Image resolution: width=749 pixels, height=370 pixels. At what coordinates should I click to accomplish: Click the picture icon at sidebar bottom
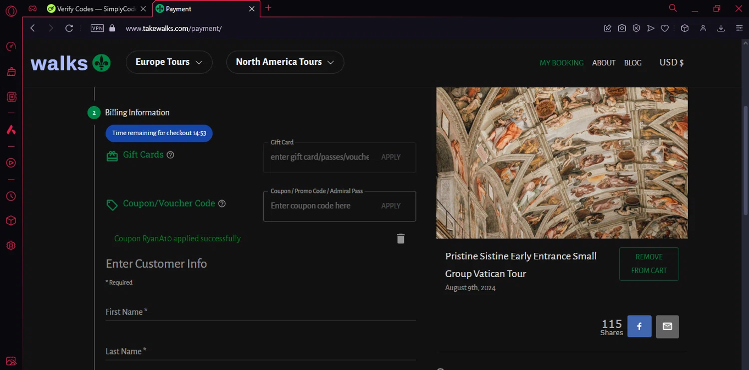pyautogui.click(x=11, y=361)
